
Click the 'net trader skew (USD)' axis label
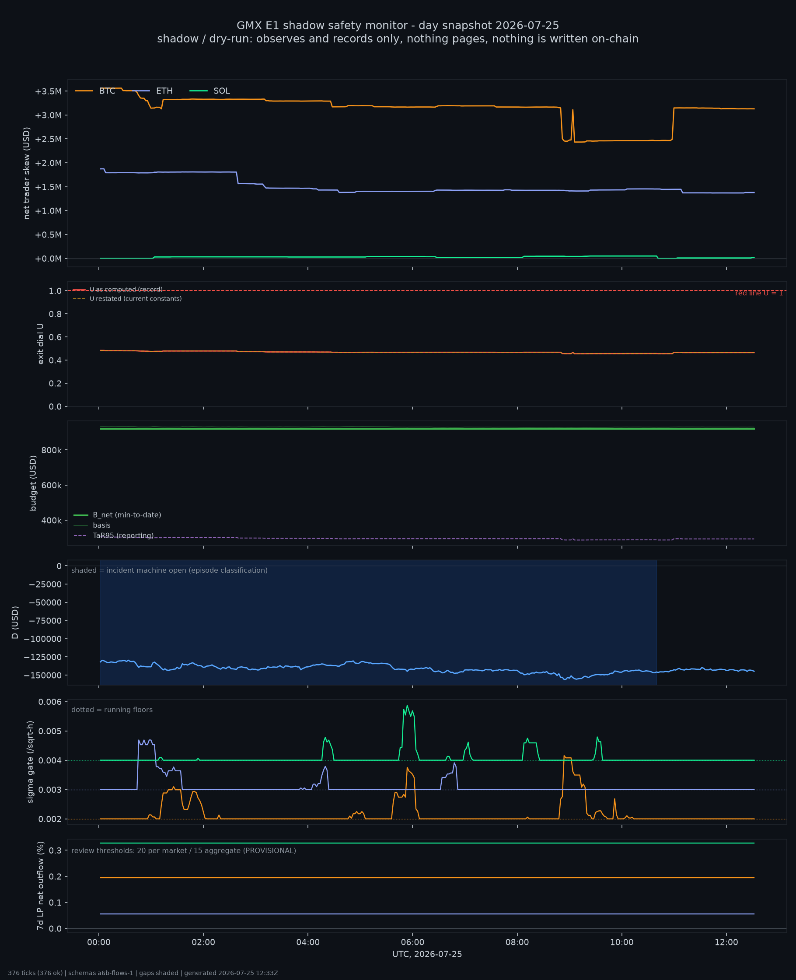pyautogui.click(x=27, y=173)
